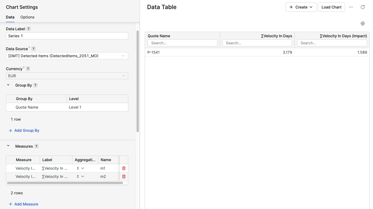Viewport: 373px width, 209px height.
Task: Collapse the Measures section
Action: pos(8,146)
